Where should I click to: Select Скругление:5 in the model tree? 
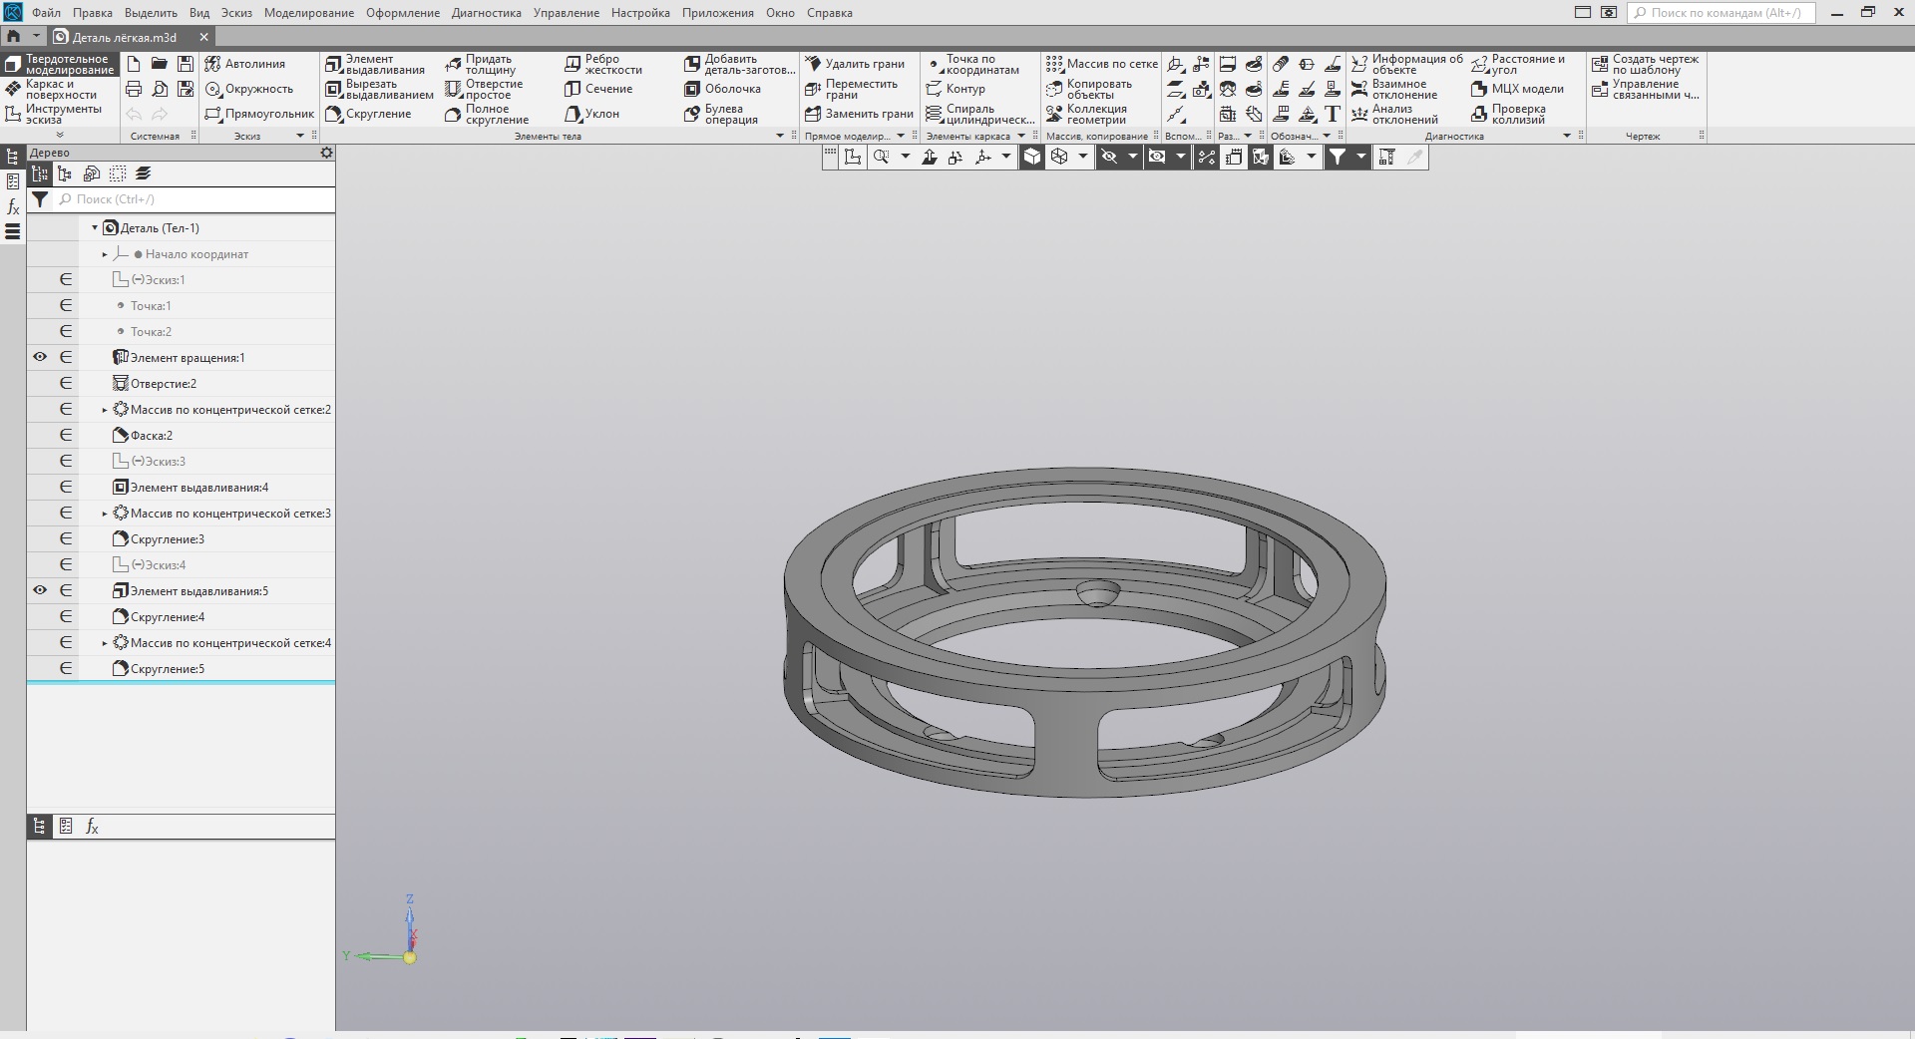(x=168, y=669)
